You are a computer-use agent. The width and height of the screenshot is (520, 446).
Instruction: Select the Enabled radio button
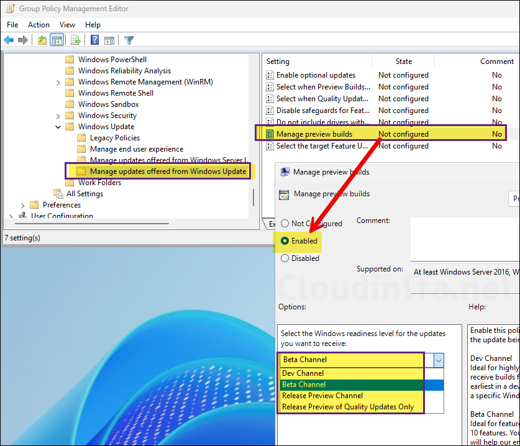(285, 241)
